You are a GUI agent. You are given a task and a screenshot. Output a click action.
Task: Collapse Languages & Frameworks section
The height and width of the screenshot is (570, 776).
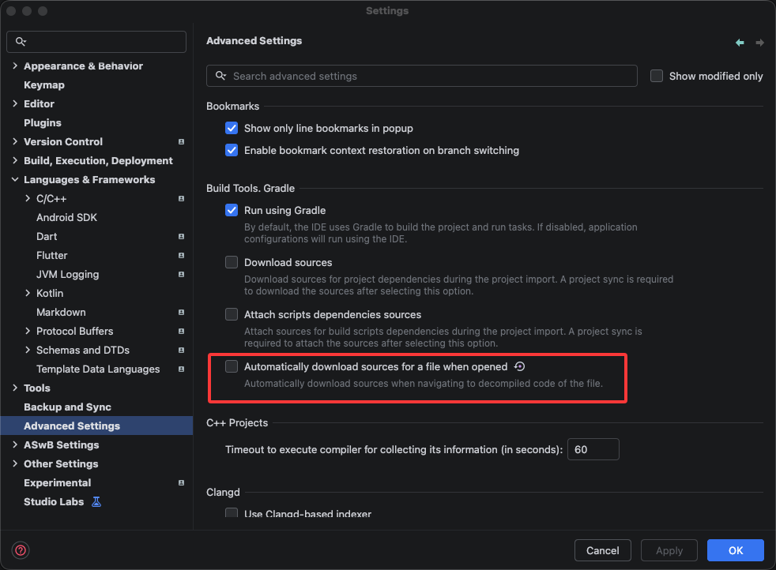point(15,179)
